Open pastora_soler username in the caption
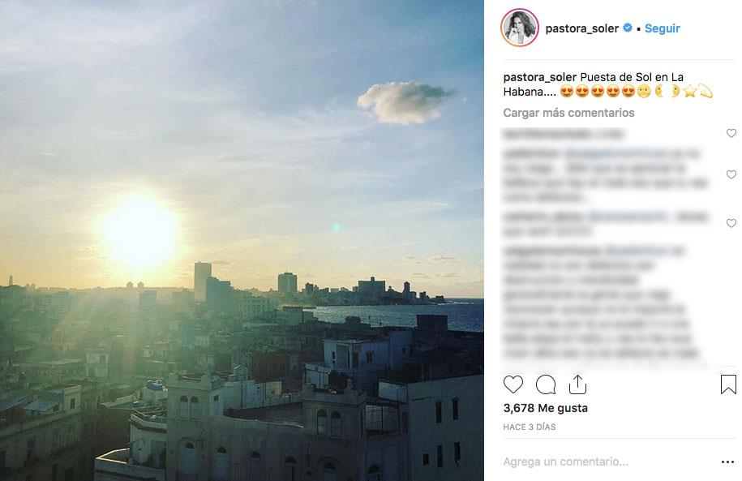Screen dimensions: 742x481 [539, 77]
